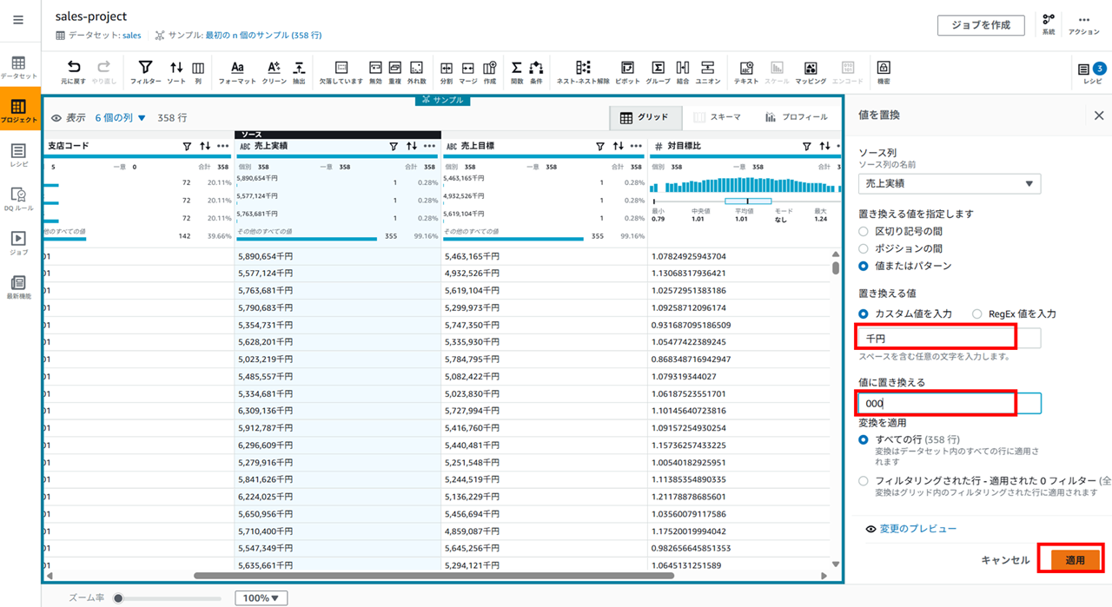Open the 抽出 extract tool
The width and height of the screenshot is (1112, 607).
point(299,72)
